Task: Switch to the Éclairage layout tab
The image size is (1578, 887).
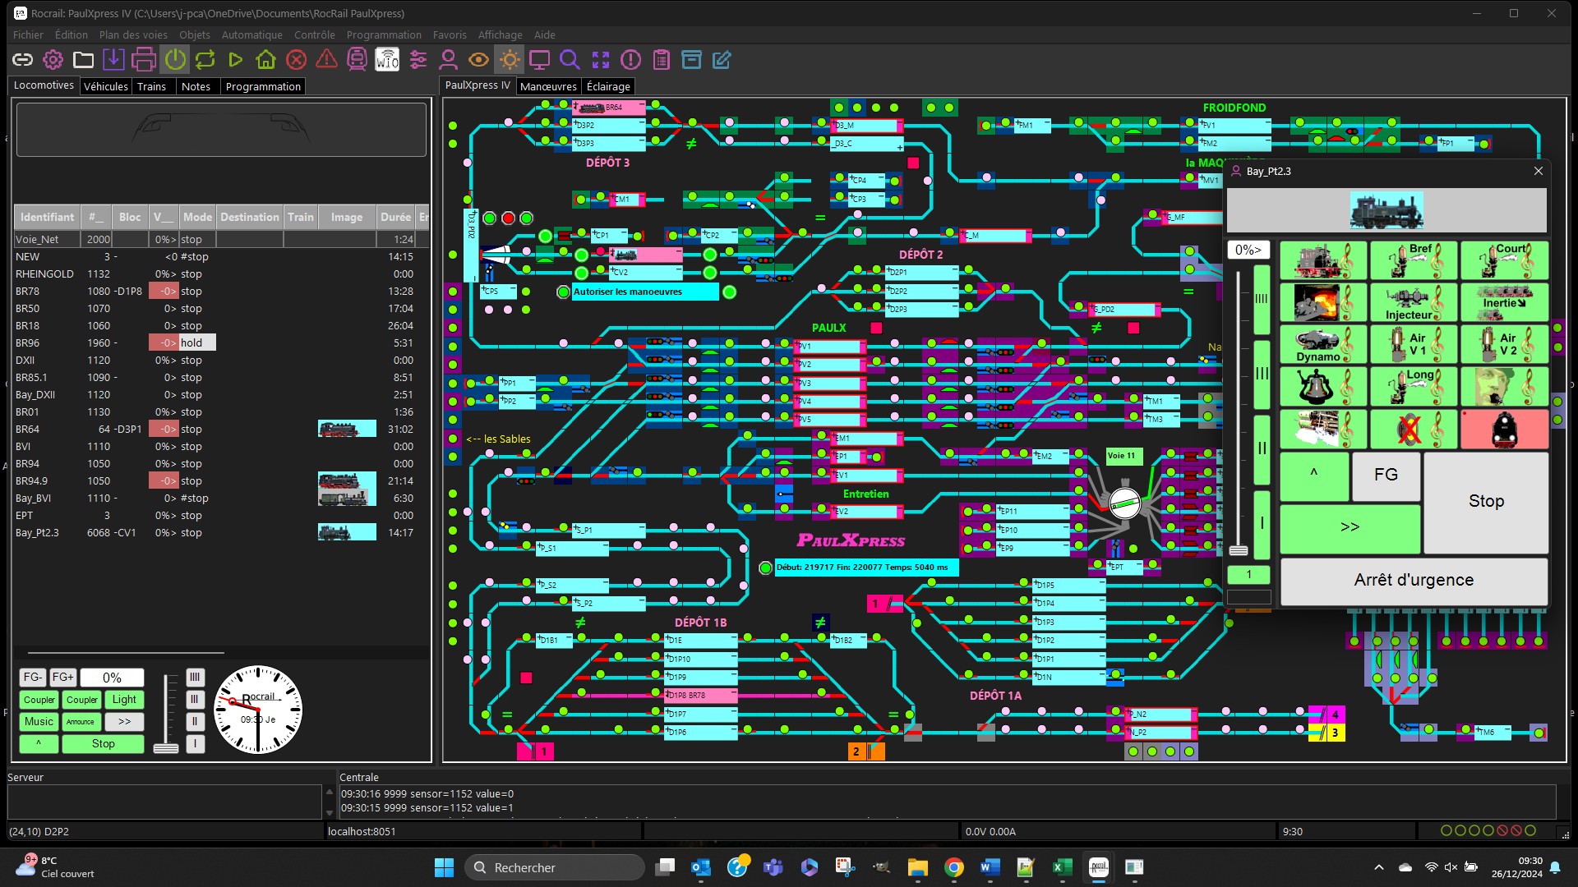Action: (608, 86)
